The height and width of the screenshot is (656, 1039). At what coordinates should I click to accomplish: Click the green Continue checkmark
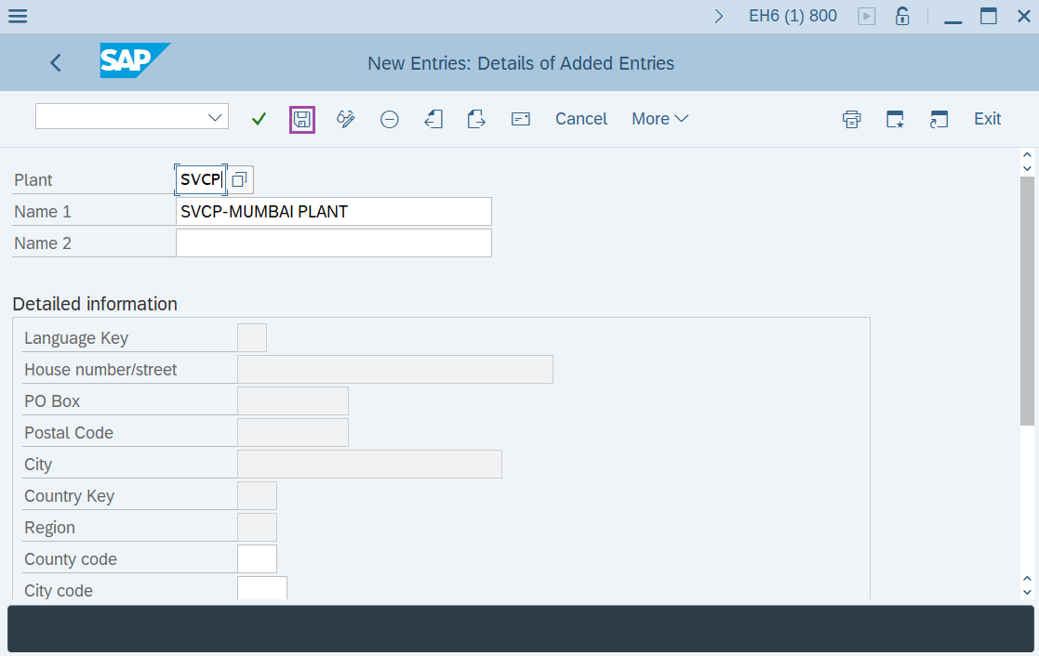258,119
